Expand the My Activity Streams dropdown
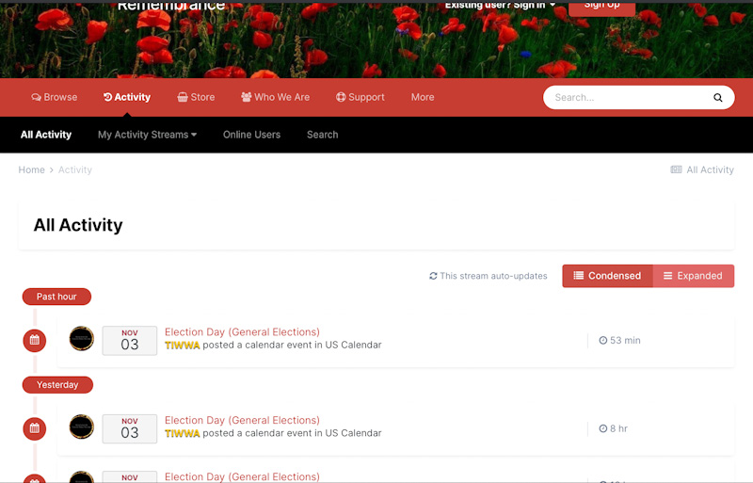The height and width of the screenshot is (483, 753). [x=148, y=135]
